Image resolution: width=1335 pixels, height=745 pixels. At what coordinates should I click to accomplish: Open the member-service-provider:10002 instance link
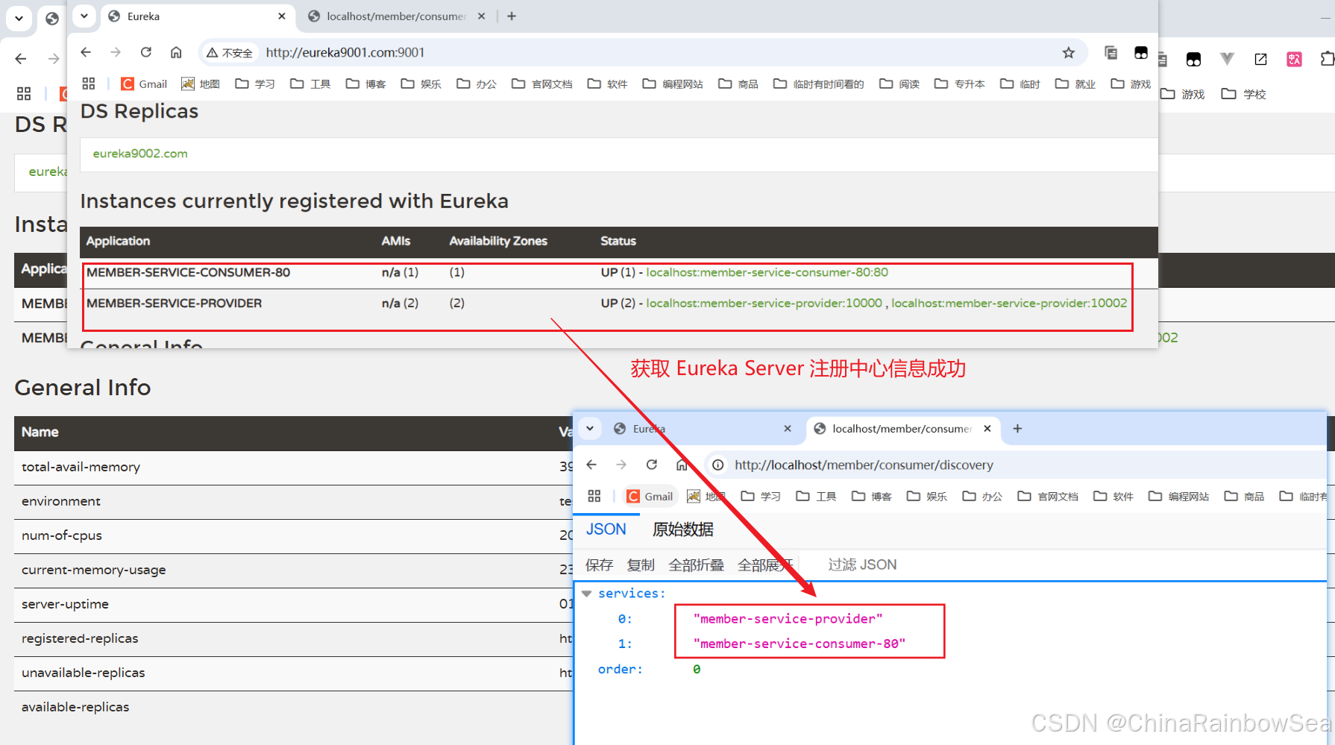[x=1009, y=304]
